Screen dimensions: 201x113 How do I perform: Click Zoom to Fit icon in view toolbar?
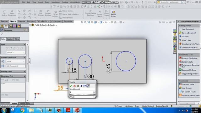[x=82, y=22]
